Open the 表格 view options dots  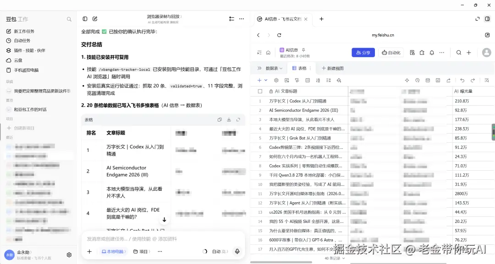click(310, 68)
